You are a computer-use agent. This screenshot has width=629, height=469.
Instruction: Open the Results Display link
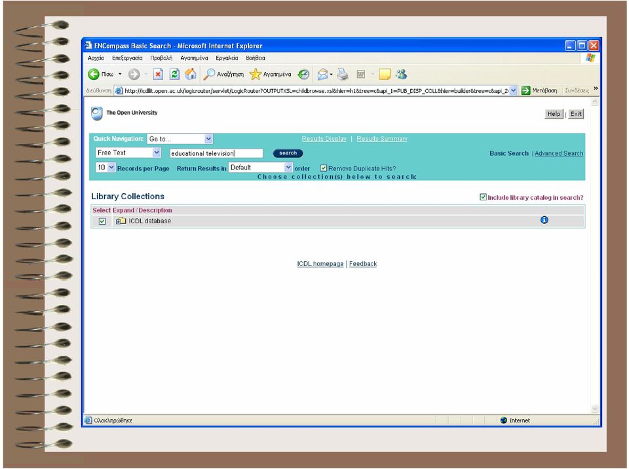click(324, 139)
